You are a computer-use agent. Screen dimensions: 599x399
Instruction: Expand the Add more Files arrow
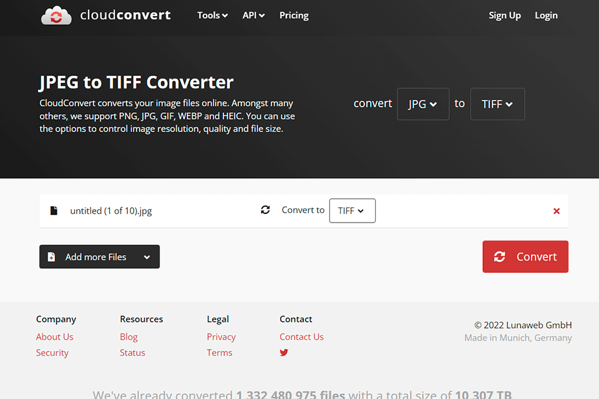147,257
